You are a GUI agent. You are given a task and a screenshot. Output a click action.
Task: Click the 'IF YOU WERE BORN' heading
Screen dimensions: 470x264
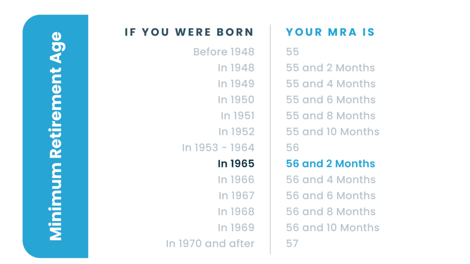tap(189, 32)
